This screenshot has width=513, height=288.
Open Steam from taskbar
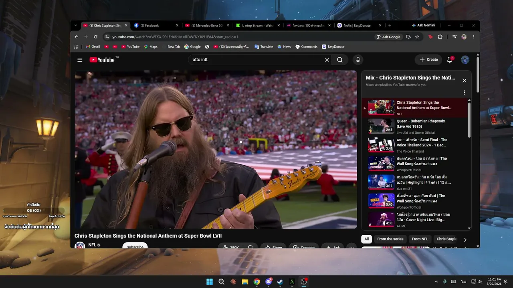[280, 282]
